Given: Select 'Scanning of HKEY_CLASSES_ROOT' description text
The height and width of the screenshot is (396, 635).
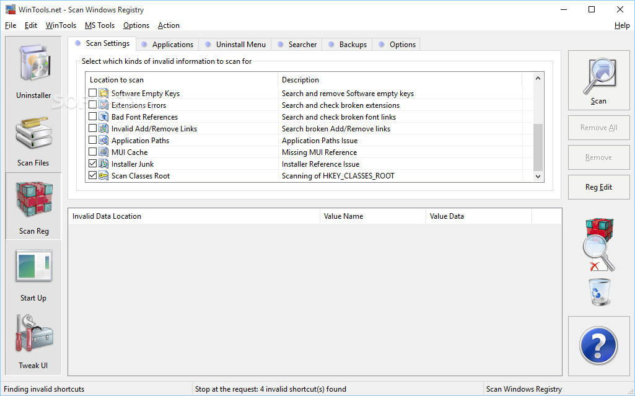Looking at the screenshot, I should coord(338,176).
